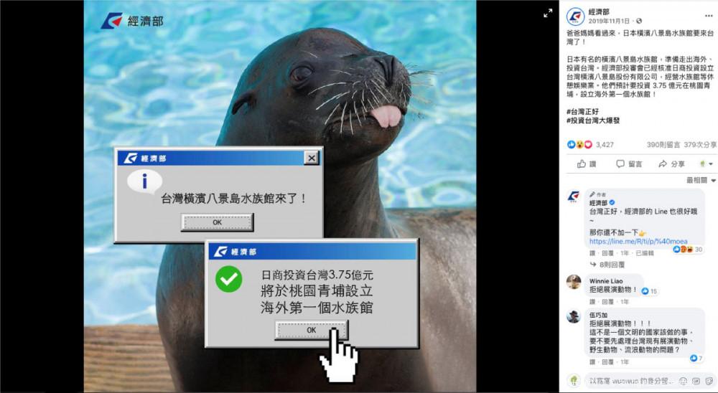This screenshot has width=718, height=393.
Task: Click the 留言 comment button
Action: 629,164
